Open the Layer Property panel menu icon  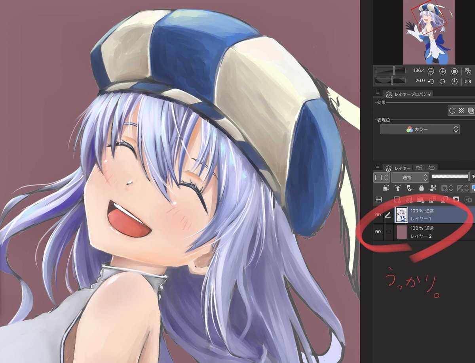378,93
